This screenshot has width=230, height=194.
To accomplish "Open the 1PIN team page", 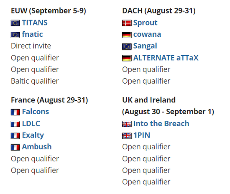I will click(x=142, y=135).
